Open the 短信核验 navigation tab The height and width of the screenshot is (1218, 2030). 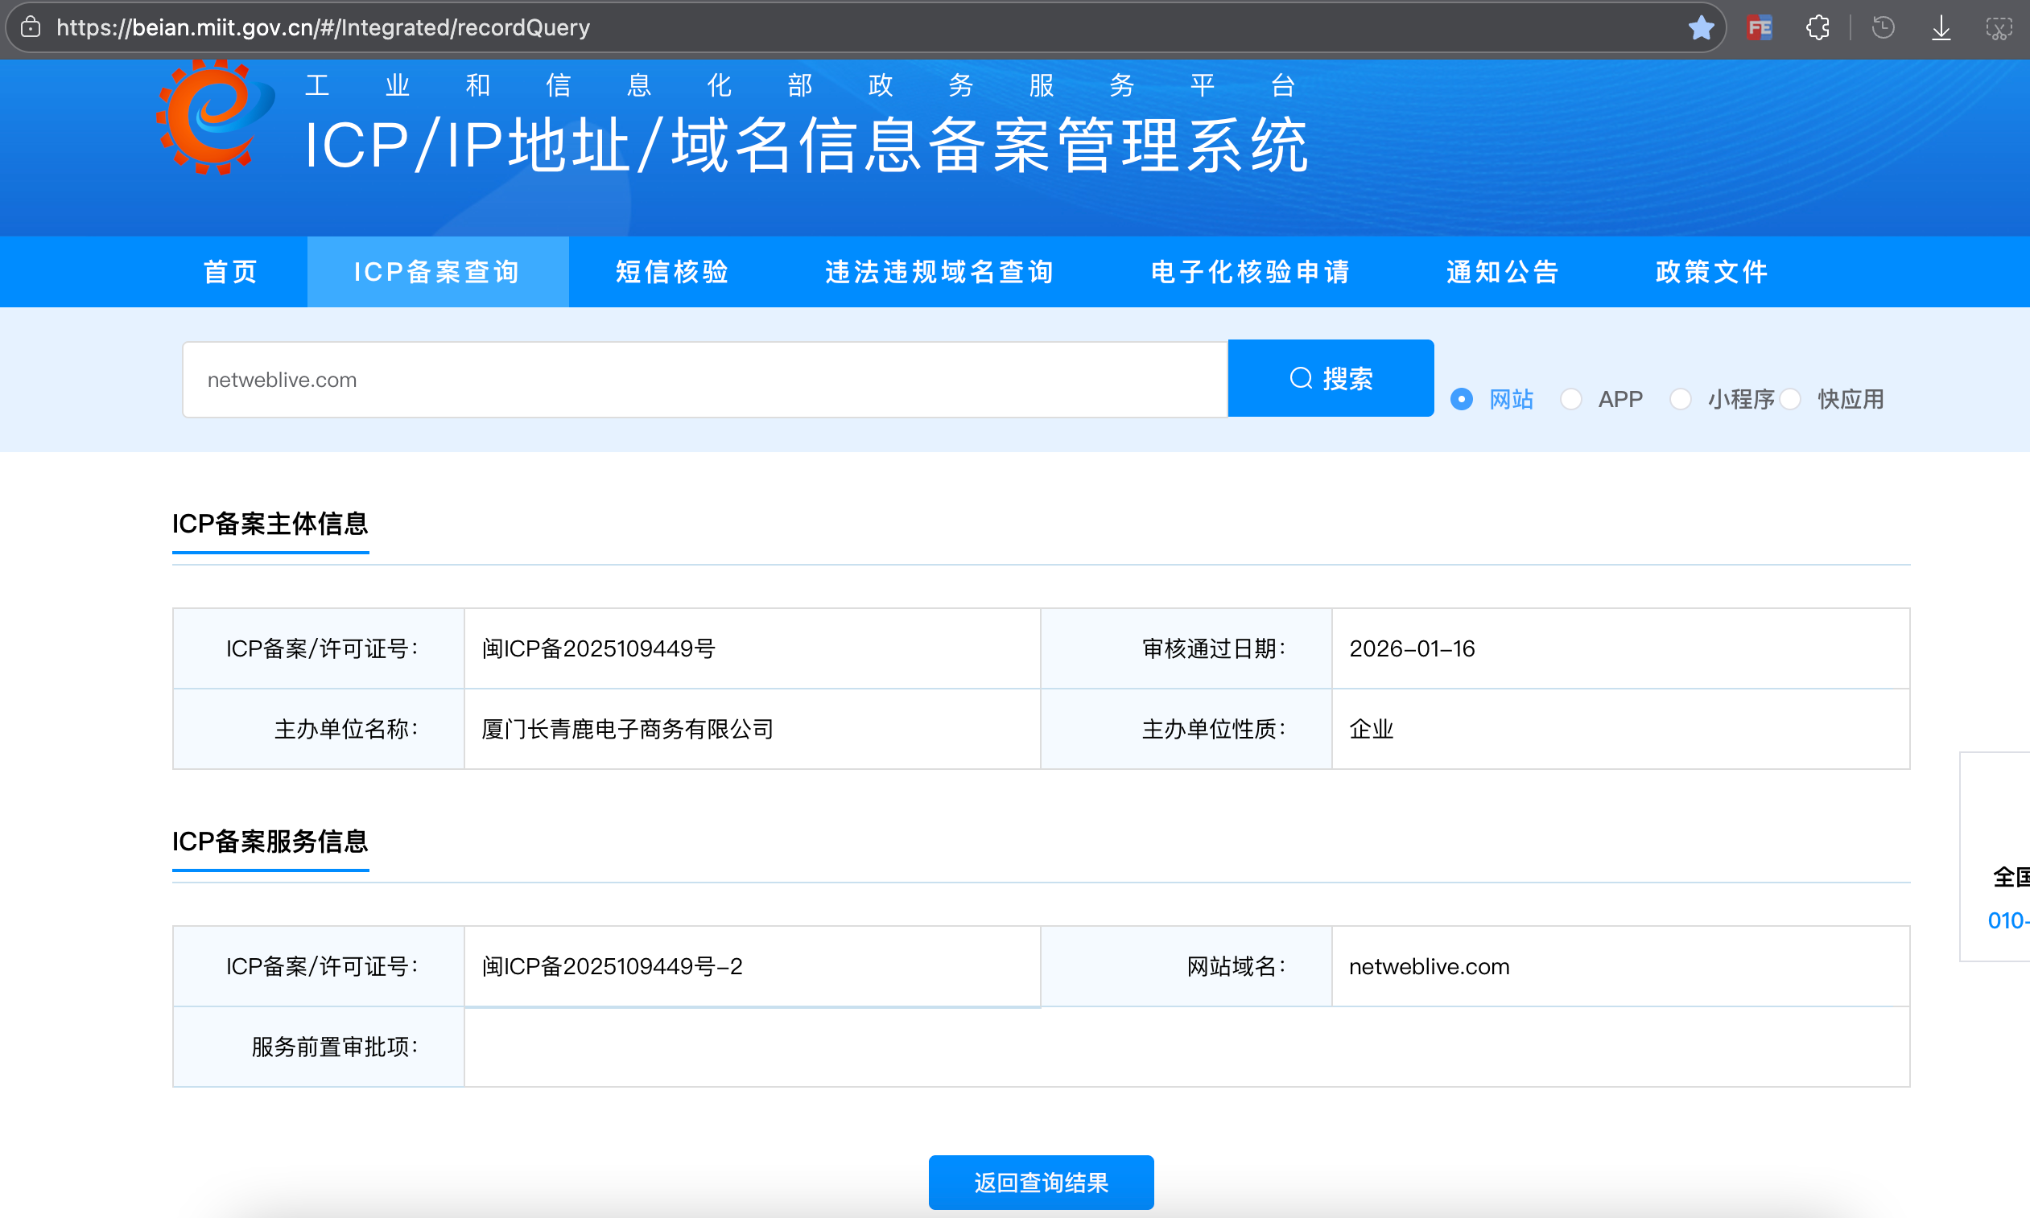(672, 272)
